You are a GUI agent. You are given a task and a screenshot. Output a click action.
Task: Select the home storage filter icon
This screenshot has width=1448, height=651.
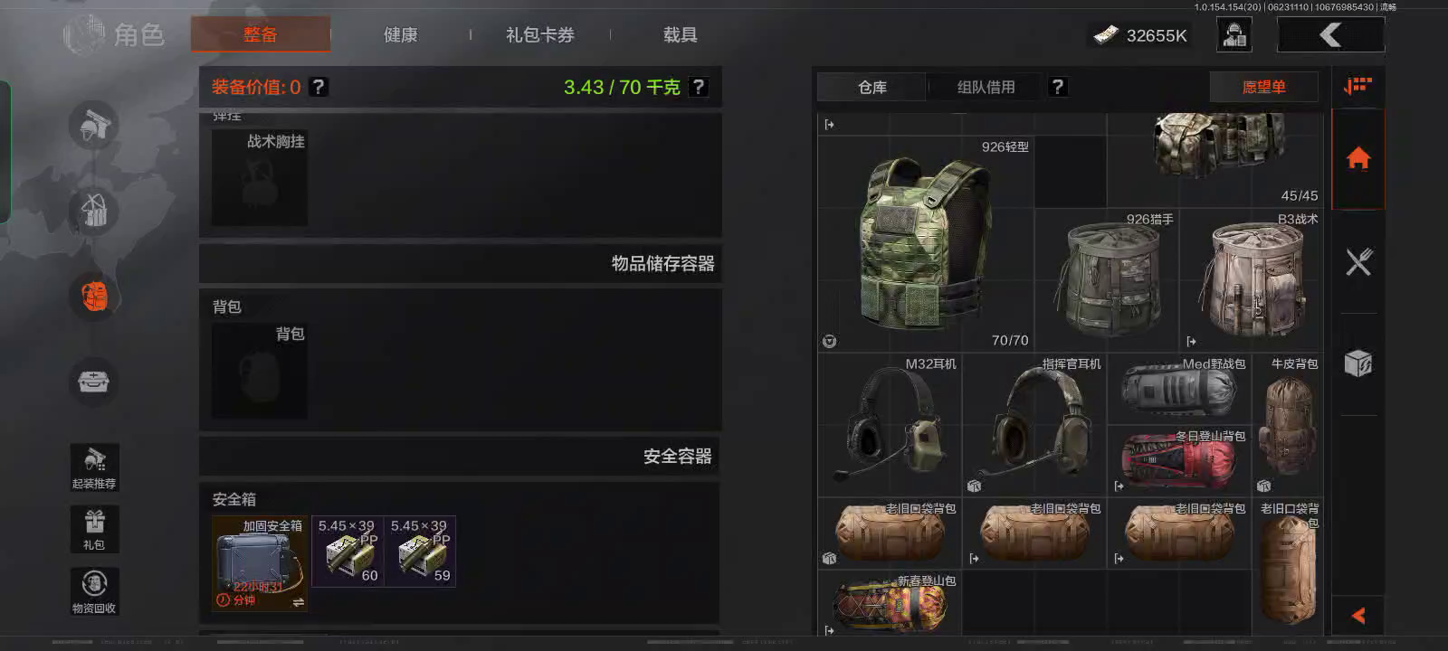(1358, 159)
